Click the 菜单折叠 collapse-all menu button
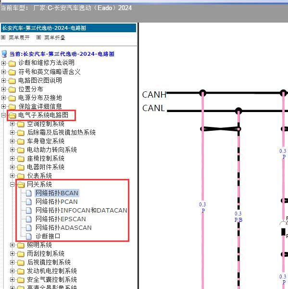This screenshot has width=288, height=289. point(54,38)
